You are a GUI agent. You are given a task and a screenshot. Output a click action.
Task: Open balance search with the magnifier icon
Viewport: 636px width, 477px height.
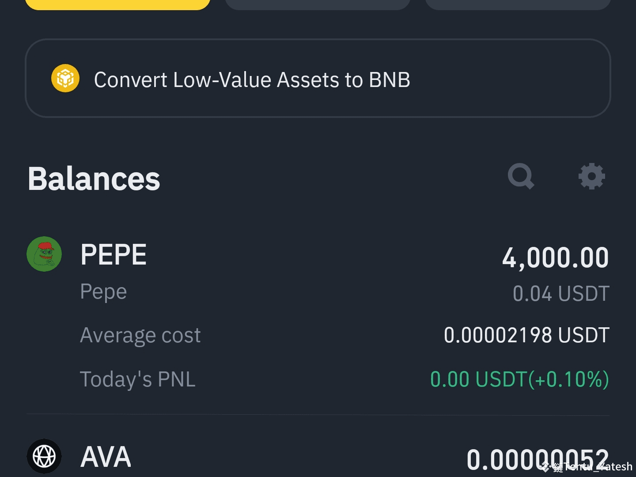(521, 177)
